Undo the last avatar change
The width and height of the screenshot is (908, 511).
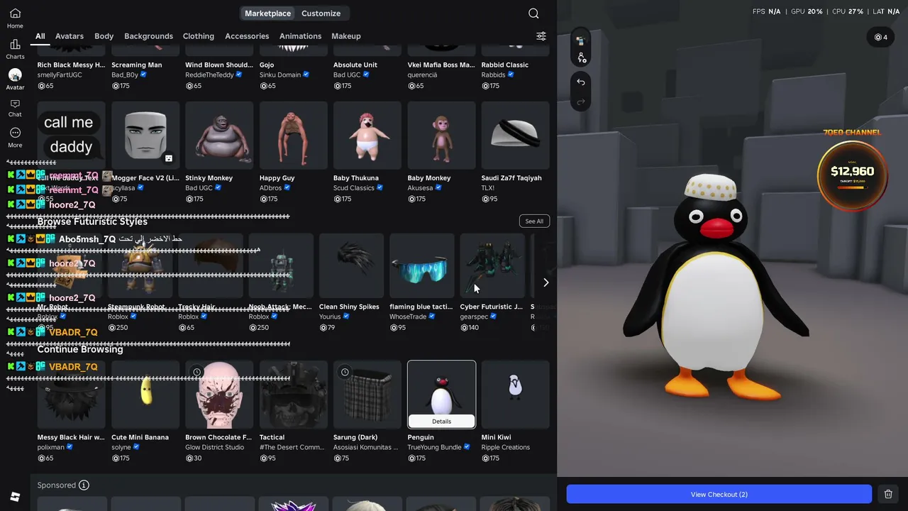pos(581,82)
